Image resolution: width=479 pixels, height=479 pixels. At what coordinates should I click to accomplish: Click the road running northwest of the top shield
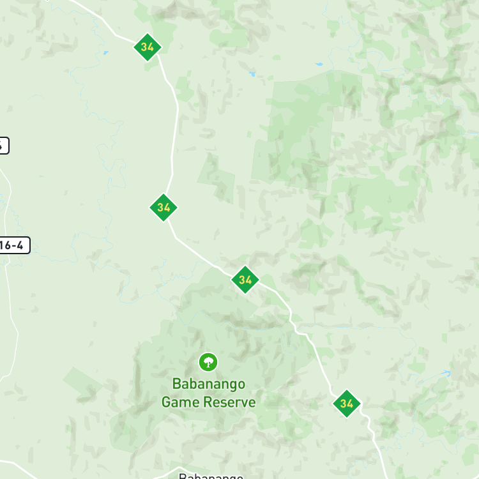coord(101,18)
